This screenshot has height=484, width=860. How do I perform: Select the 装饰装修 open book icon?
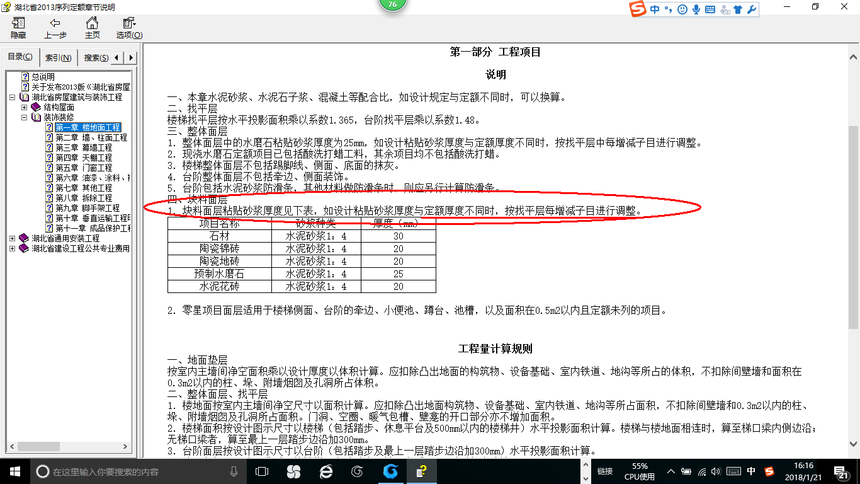(x=35, y=117)
